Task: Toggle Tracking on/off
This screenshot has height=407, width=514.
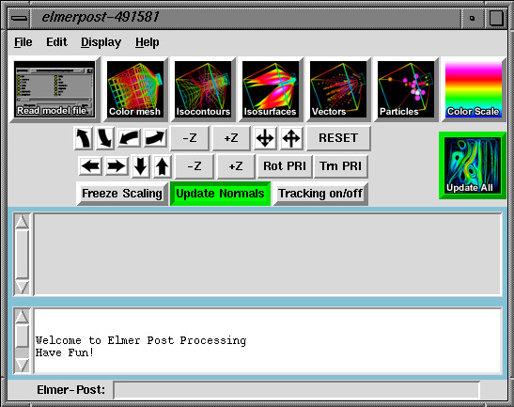Action: pyautogui.click(x=320, y=194)
